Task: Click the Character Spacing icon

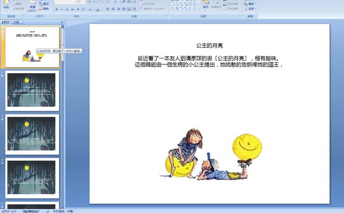Action: coord(84,9)
